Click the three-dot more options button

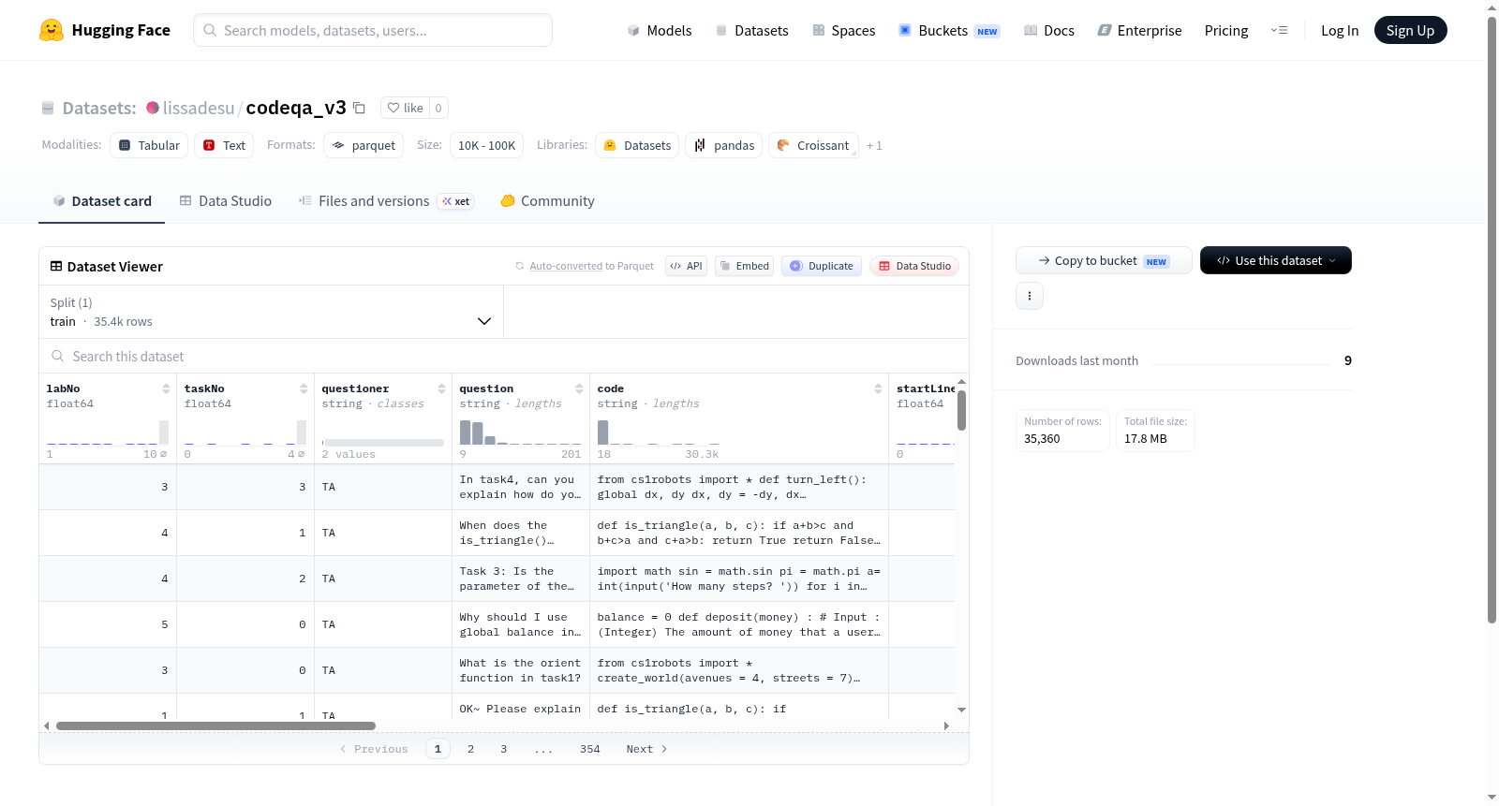(x=1030, y=296)
